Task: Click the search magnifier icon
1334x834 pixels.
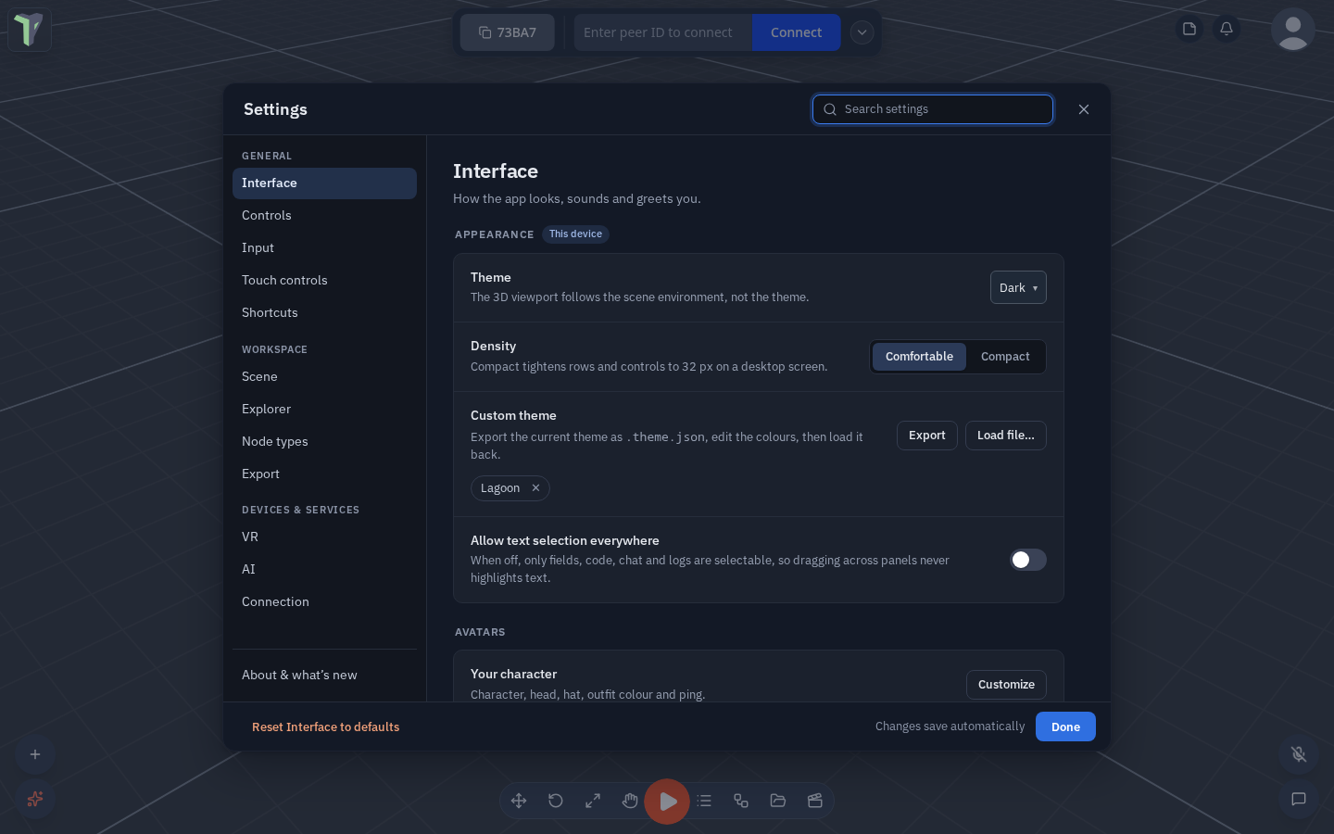Action: (x=830, y=109)
